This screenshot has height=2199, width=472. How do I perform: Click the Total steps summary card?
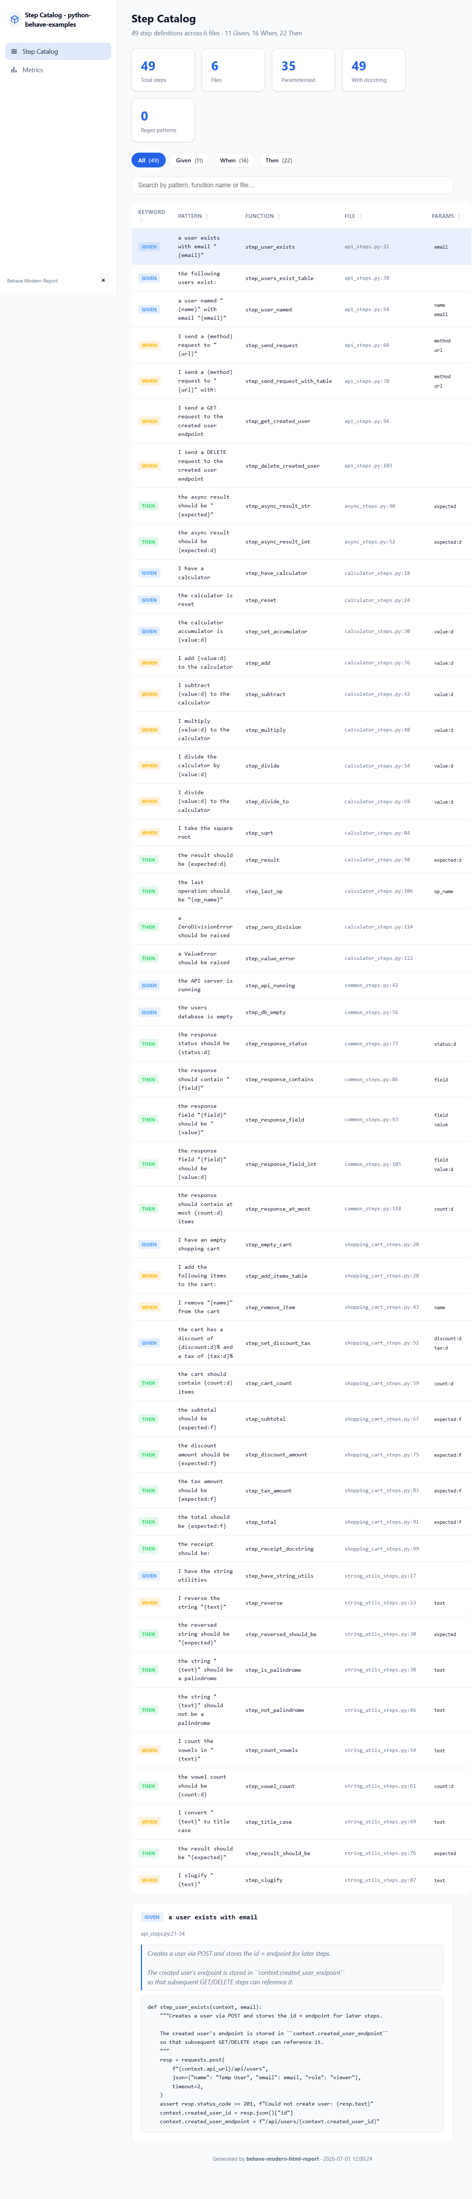coord(163,70)
